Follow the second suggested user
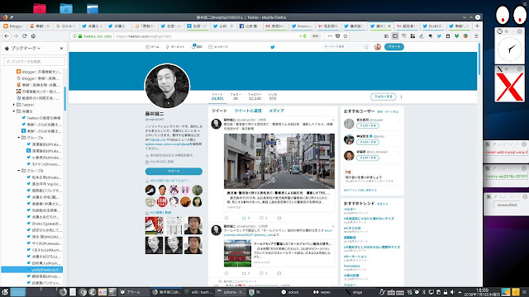This screenshot has height=297, width=529. [x=368, y=142]
